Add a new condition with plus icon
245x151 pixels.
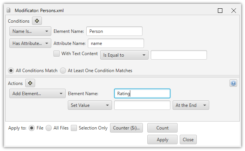click(x=37, y=21)
